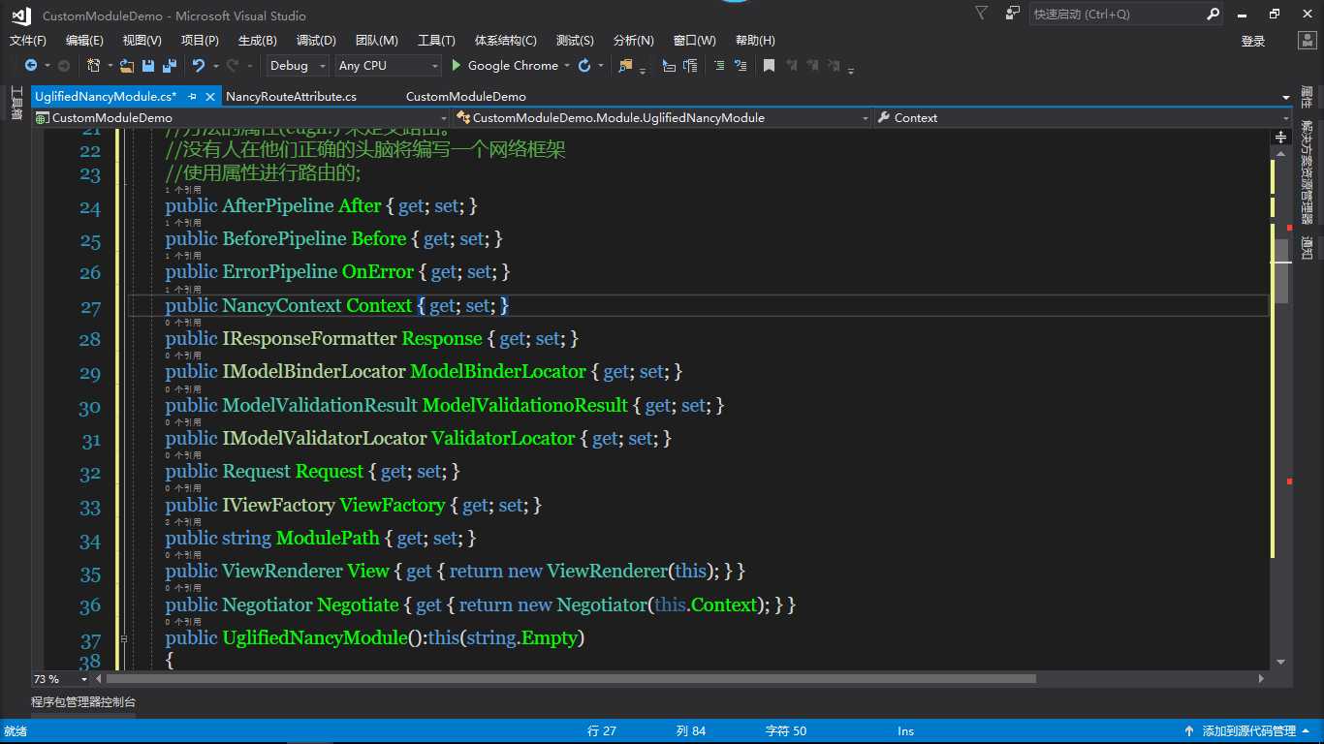The image size is (1324, 744).
Task: Click the split editor handle above scrollbar
Action: pos(1280,138)
